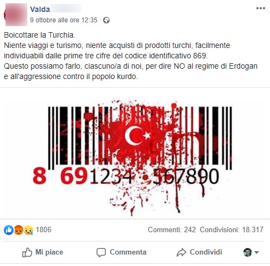Open the three-dot post options menu
The width and height of the screenshot is (270, 266).
click(x=261, y=8)
